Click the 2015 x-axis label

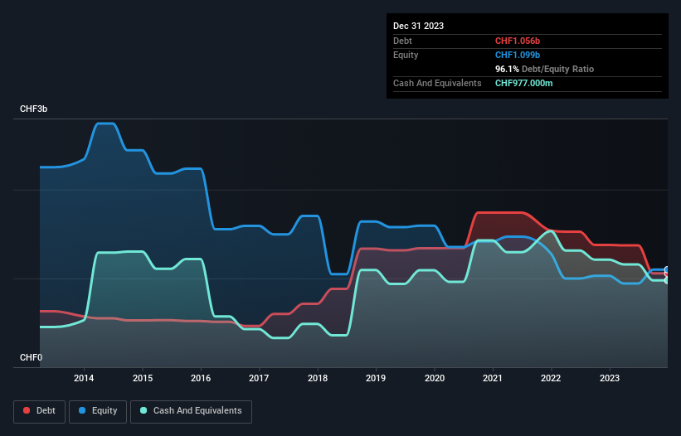pyautogui.click(x=143, y=378)
